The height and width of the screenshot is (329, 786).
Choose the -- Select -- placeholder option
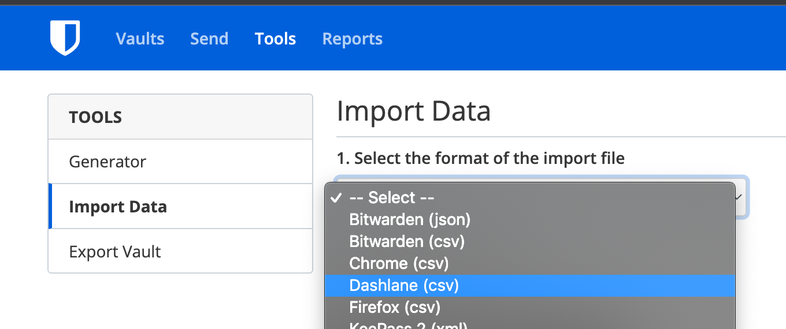tap(391, 198)
